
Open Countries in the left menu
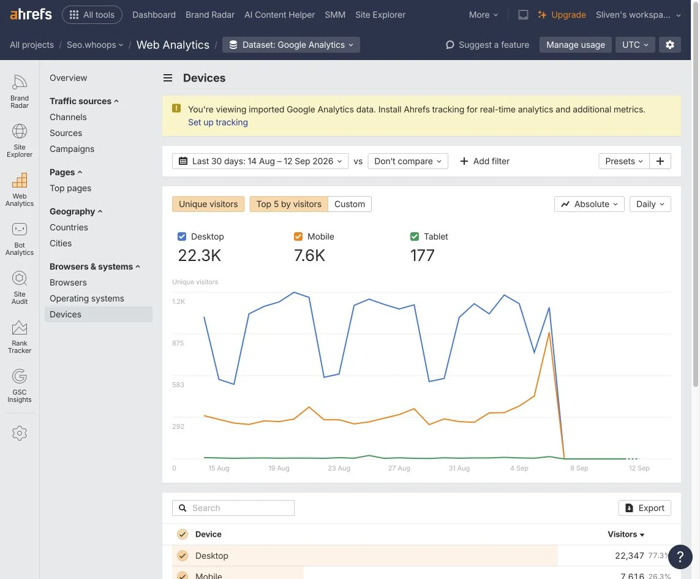pos(69,227)
